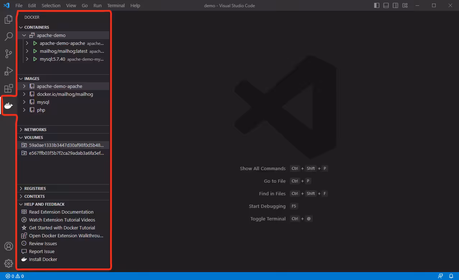
Task: Expand the NETWORKS section
Action: (21, 129)
